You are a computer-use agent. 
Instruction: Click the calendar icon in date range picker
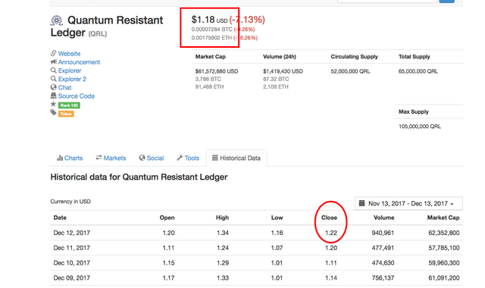361,203
